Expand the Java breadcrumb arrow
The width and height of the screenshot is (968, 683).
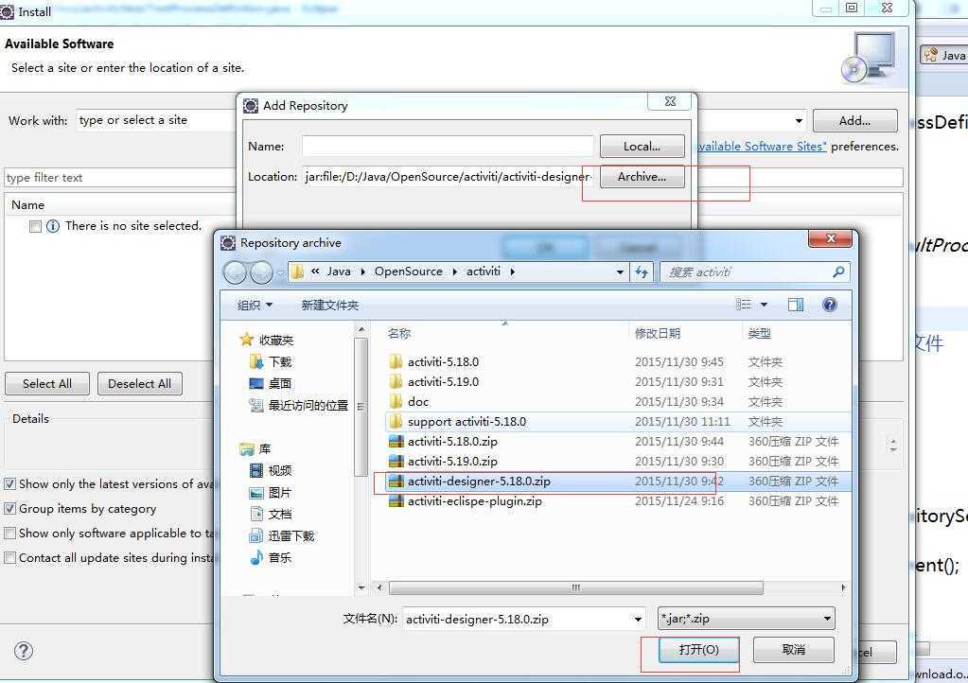tap(362, 271)
